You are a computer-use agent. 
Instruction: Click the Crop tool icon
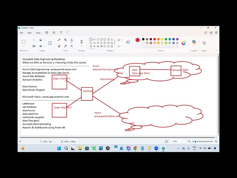(34, 40)
